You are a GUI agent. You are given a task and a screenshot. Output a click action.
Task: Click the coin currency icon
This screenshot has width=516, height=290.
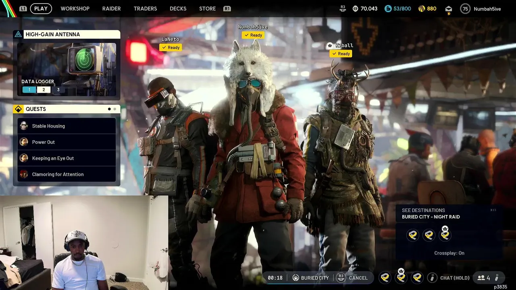tap(355, 8)
